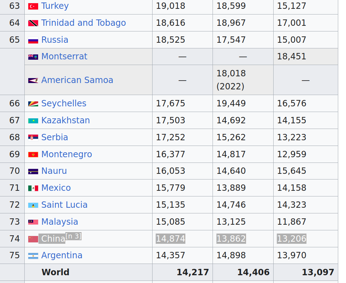The image size is (346, 283).
Task: Click the American Samoa flag icon
Action: click(x=33, y=80)
